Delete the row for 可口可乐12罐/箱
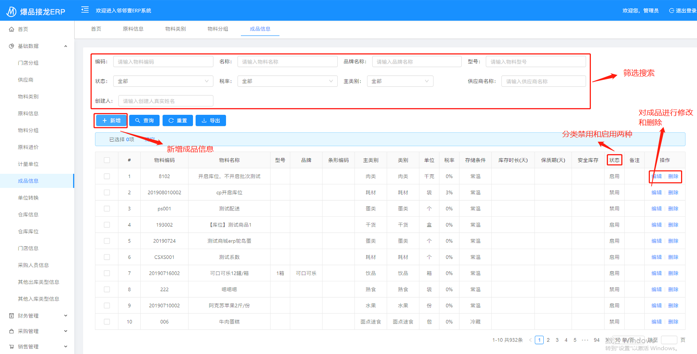 click(x=673, y=273)
